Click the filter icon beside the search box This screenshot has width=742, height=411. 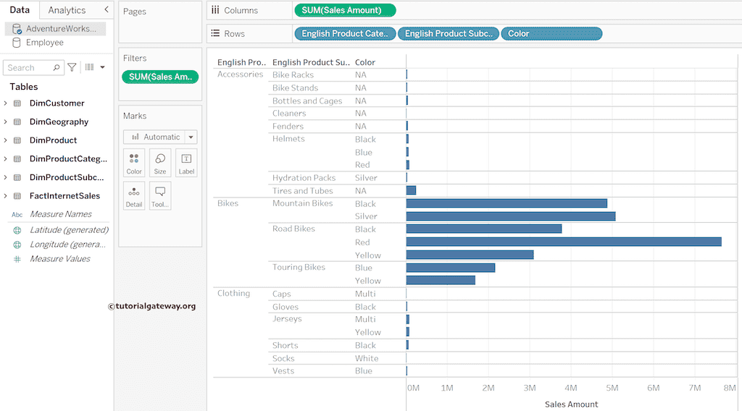click(72, 67)
